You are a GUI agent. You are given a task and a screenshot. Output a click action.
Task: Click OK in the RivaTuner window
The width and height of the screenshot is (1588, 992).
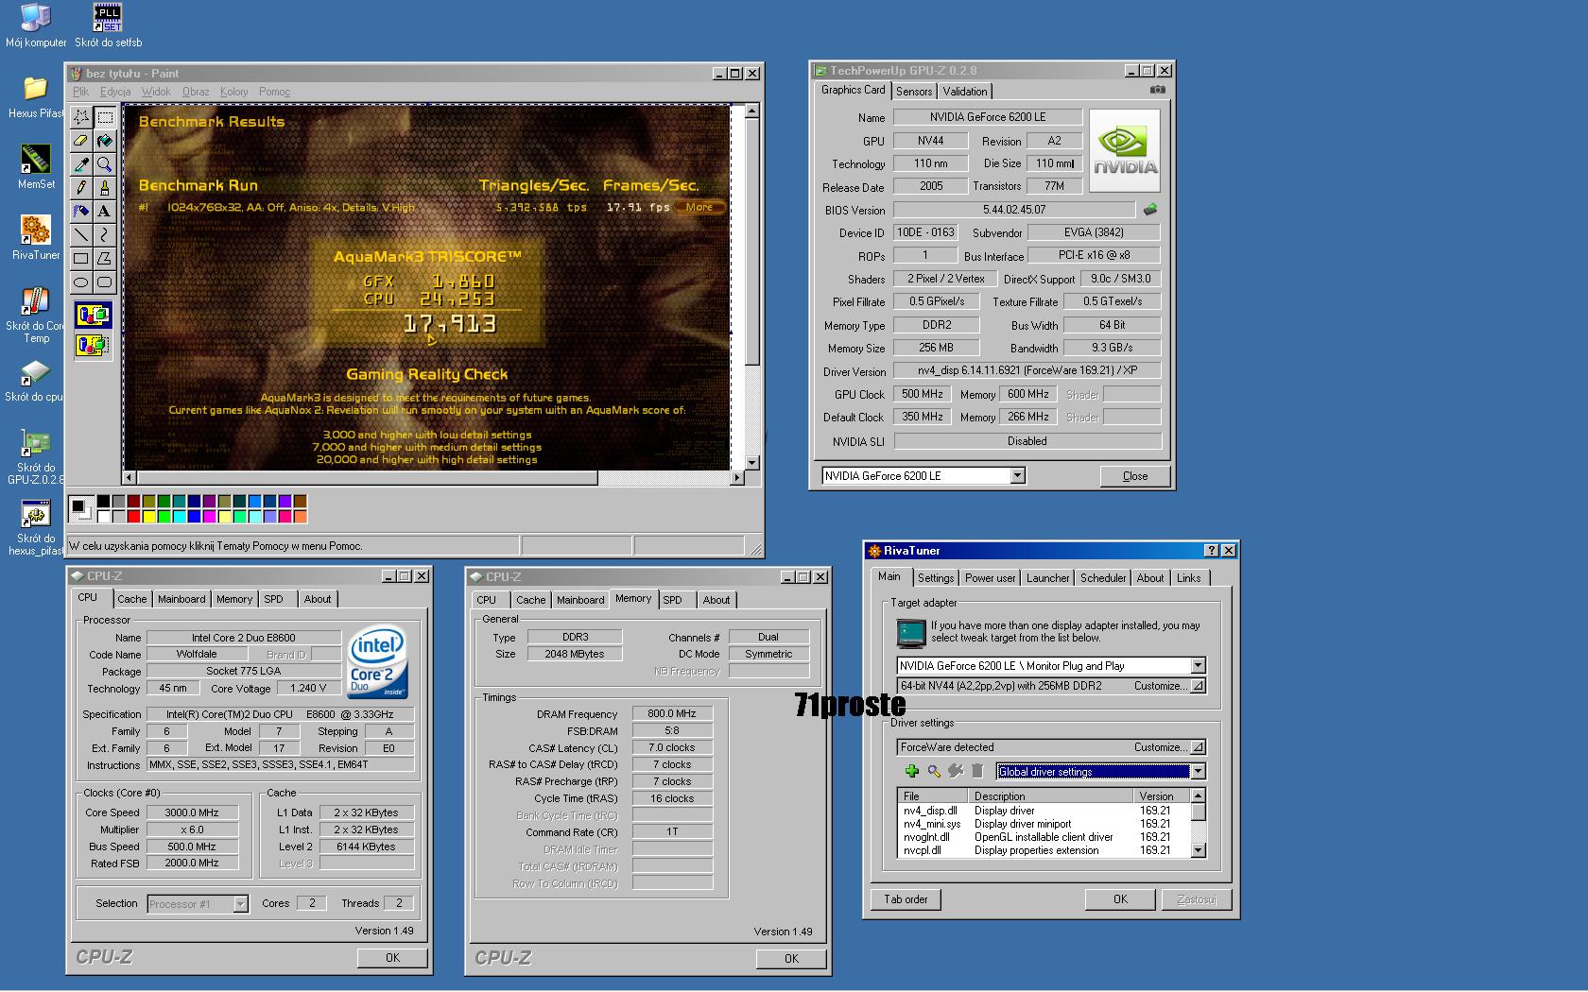tap(1120, 899)
